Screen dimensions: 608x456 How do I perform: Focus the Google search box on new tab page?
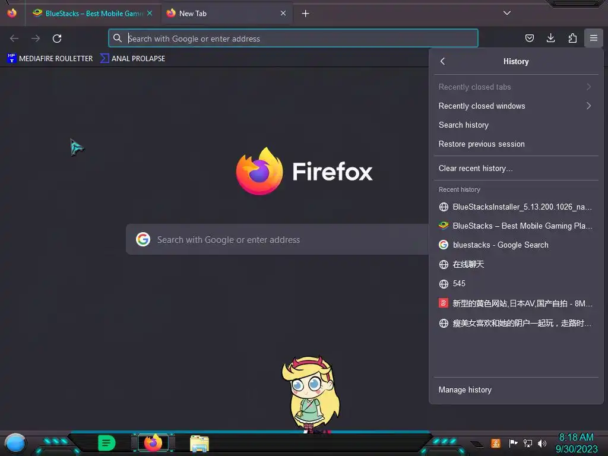(x=278, y=240)
